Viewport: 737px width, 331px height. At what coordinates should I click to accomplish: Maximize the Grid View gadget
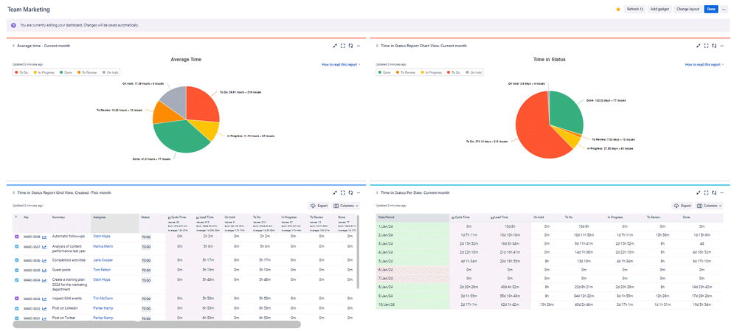point(343,192)
